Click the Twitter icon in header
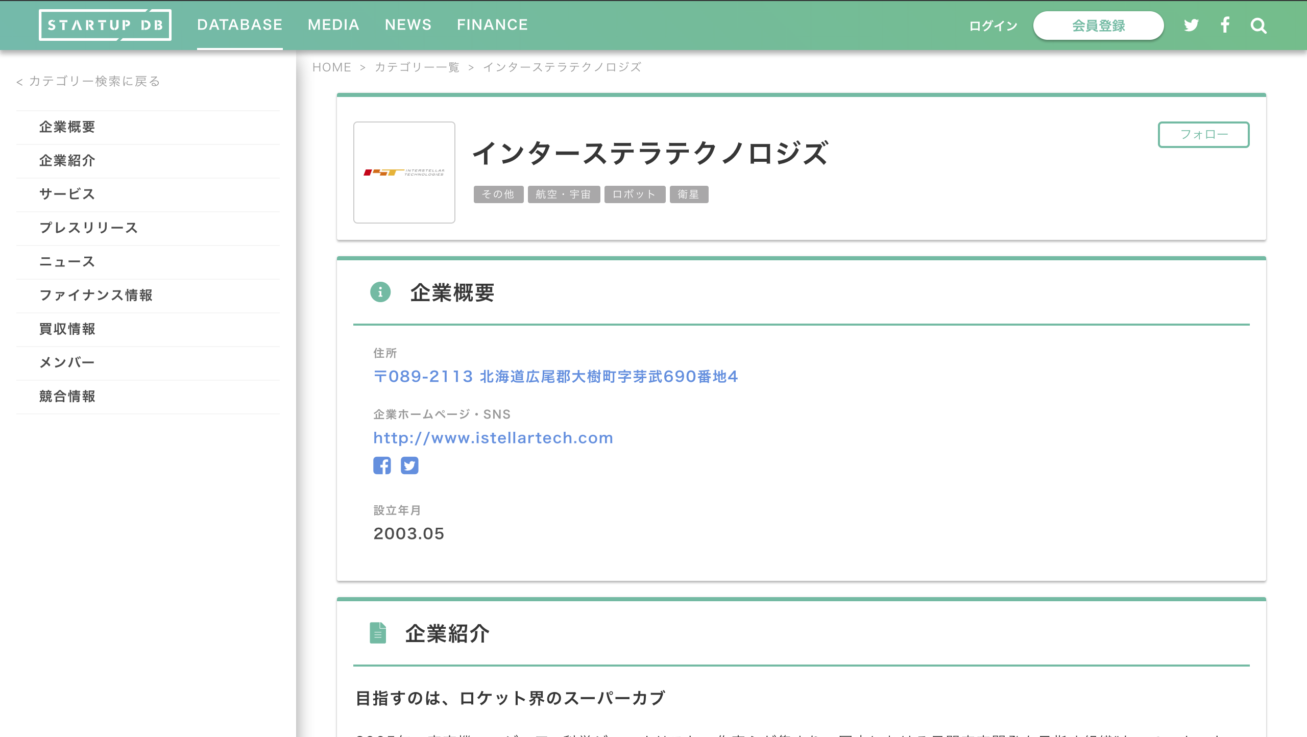The width and height of the screenshot is (1307, 737). (x=1191, y=25)
